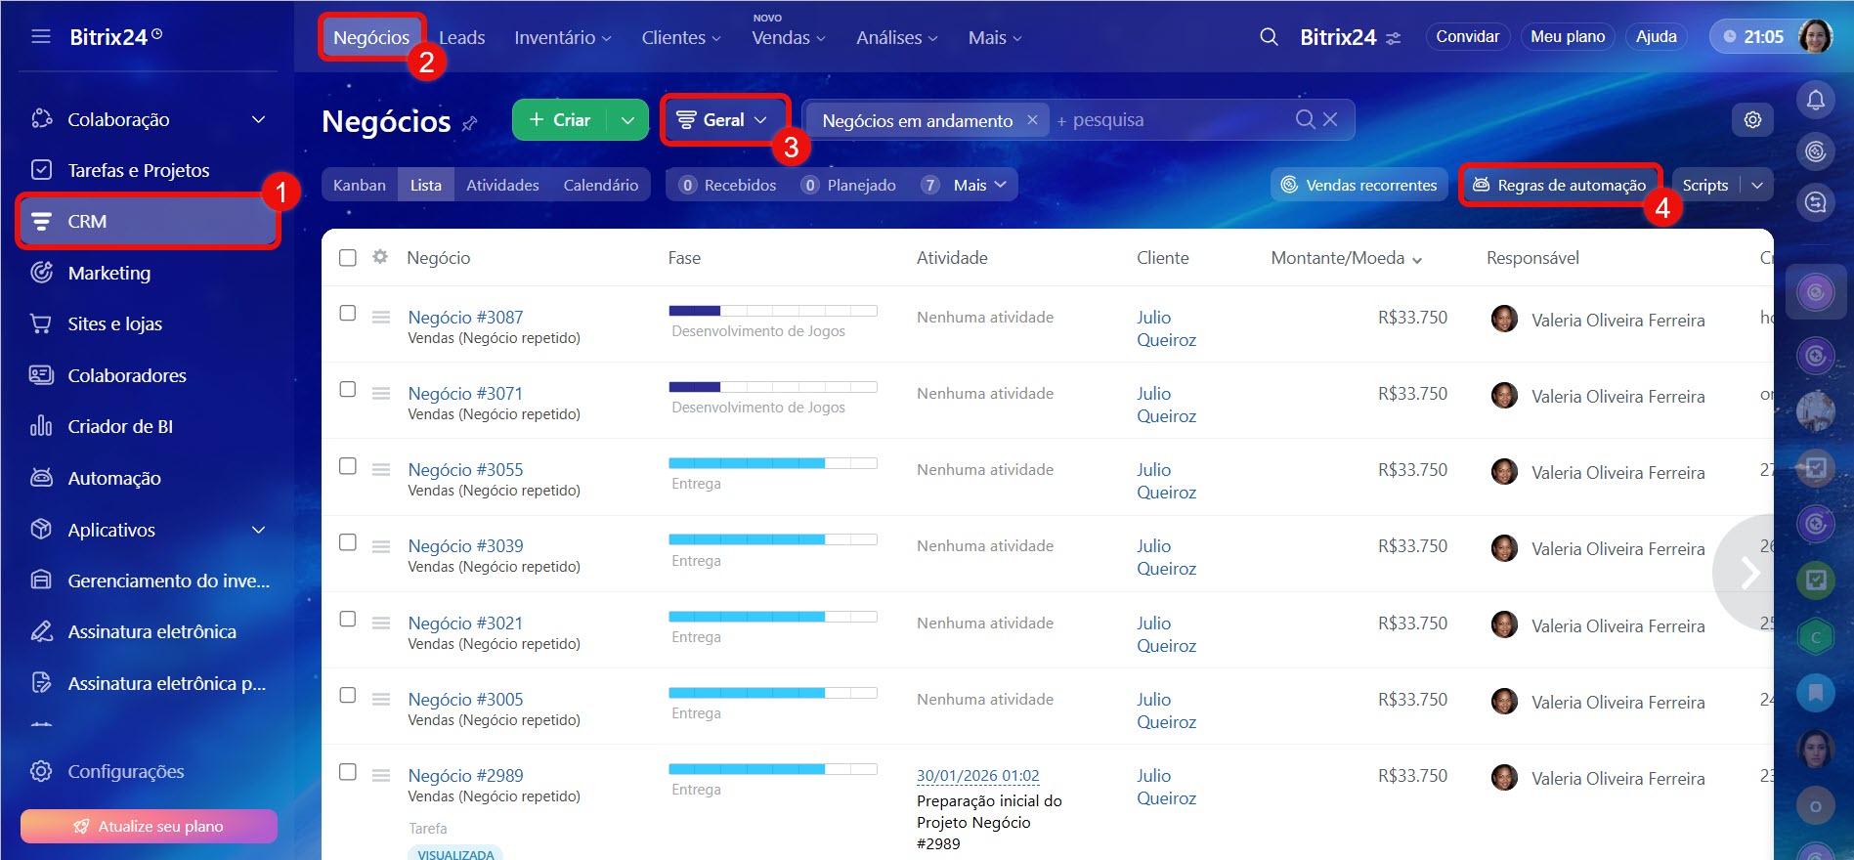Open the notifications bell icon
Viewport: 1854px width, 860px height.
[x=1815, y=100]
